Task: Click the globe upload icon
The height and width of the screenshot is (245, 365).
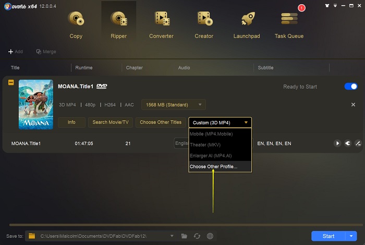Action: pos(210,236)
